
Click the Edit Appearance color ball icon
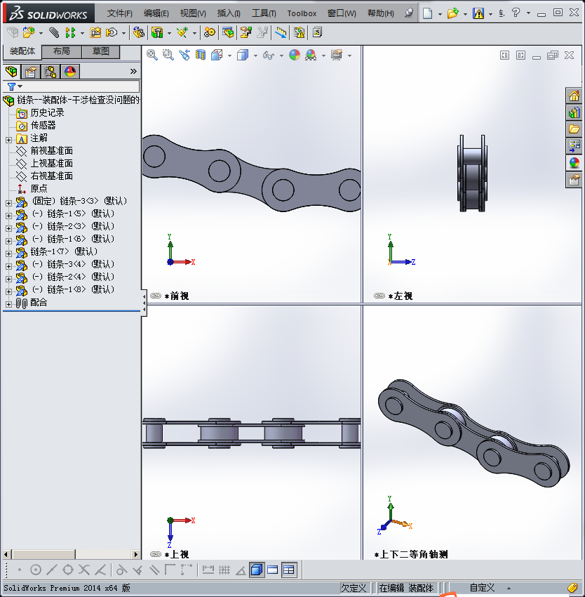click(295, 55)
